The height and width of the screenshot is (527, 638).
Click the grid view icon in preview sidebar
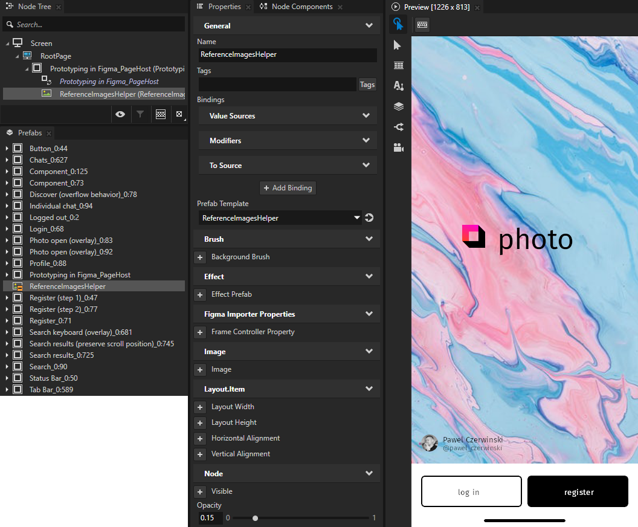[398, 65]
